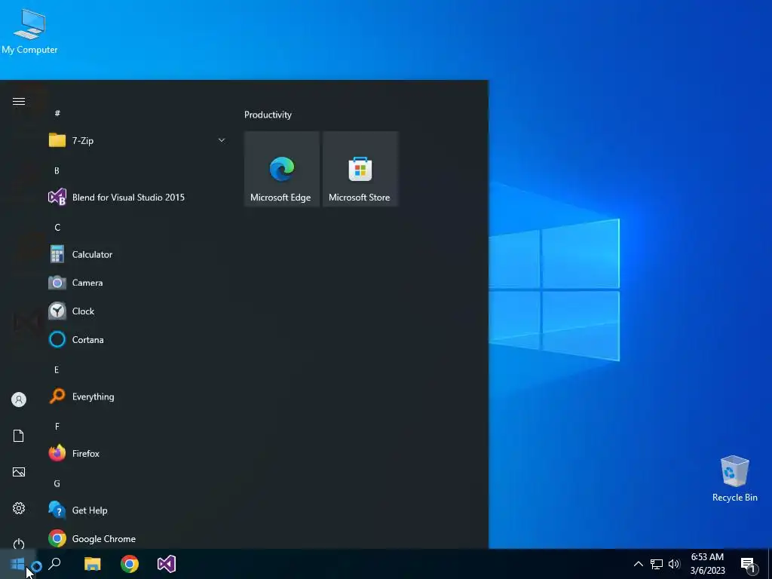Open the notification Action Center icon

click(748, 564)
